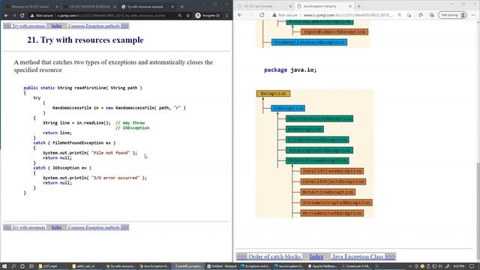Viewport: 480px width, 270px height.
Task: Open 'Index' link in Edge page
Action: (x=316, y=256)
